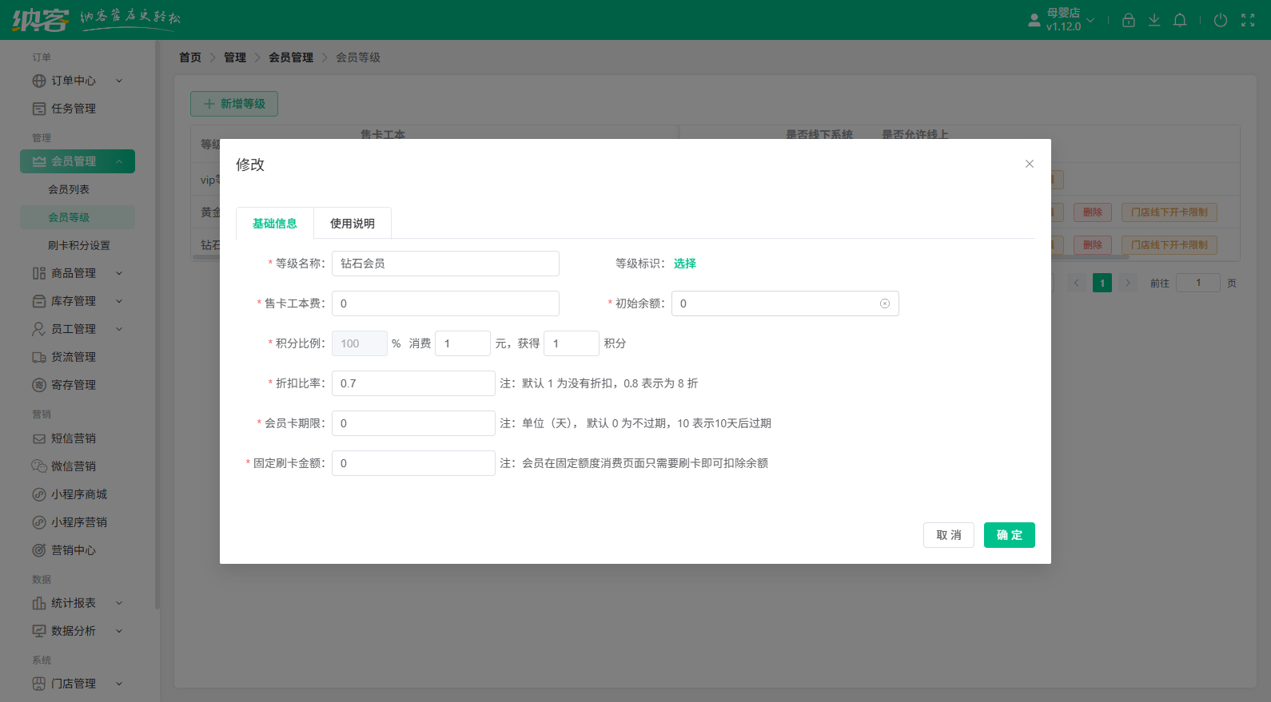Focus the 等级名称 text field

pyautogui.click(x=445, y=264)
